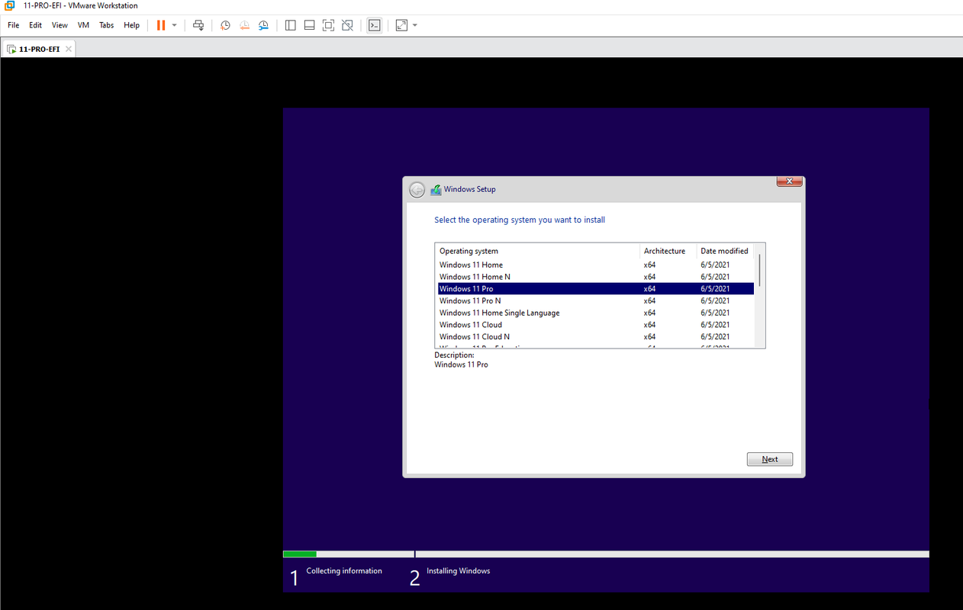Click the back arrow in Windows Setup
This screenshot has width=963, height=610.
point(417,190)
